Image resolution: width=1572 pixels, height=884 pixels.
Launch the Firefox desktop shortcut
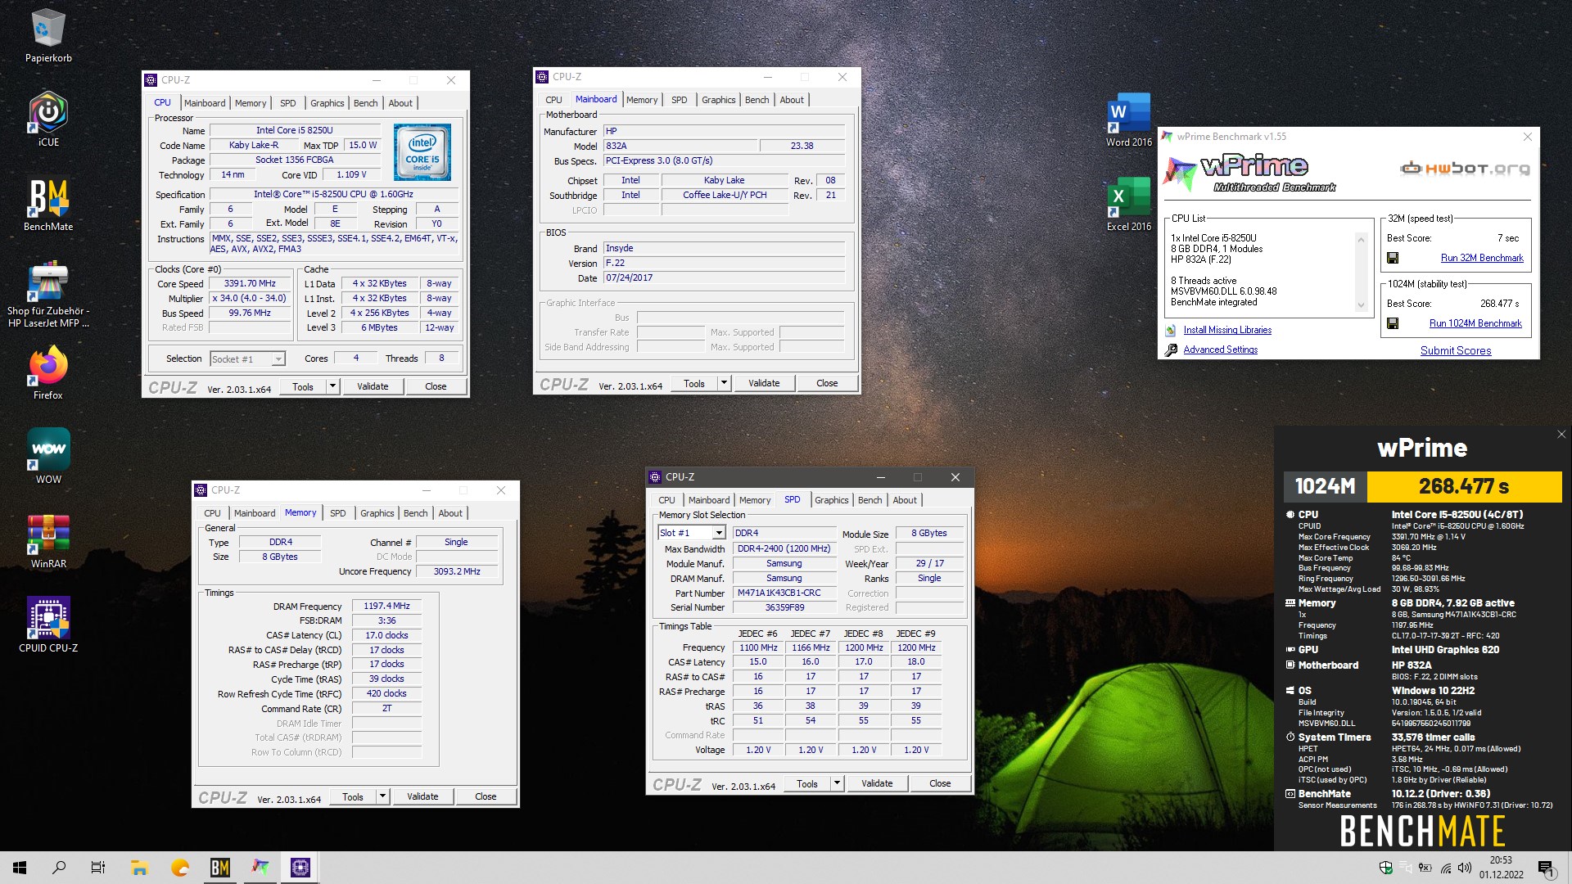coord(48,373)
